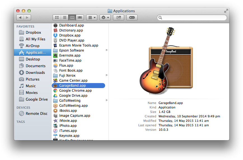Image resolution: width=243 pixels, height=160 pixels.
Task: Open Documents from the sidebar
Action: (32, 66)
